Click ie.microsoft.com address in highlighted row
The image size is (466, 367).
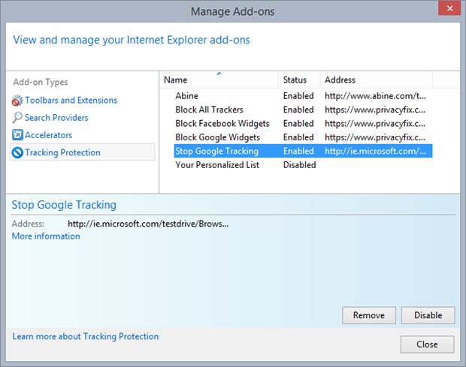click(375, 151)
